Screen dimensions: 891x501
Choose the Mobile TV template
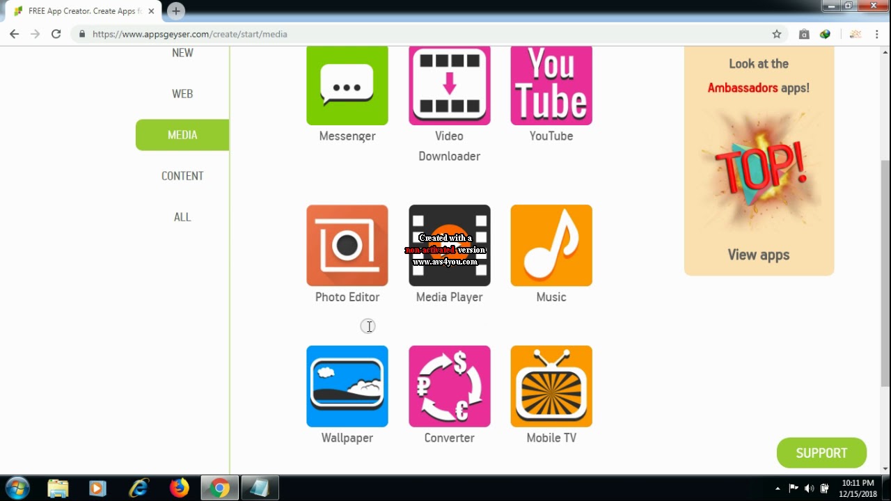click(551, 386)
